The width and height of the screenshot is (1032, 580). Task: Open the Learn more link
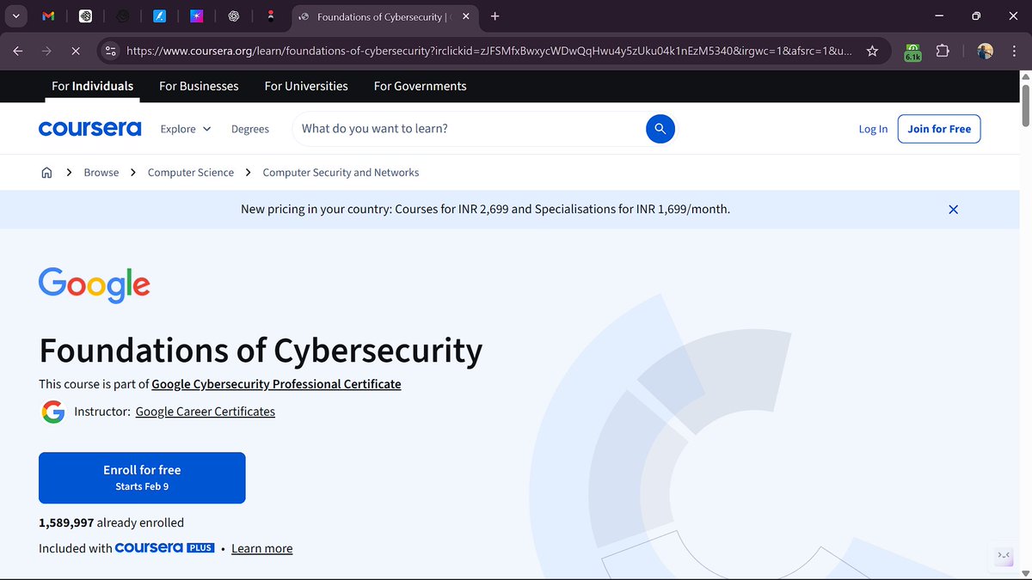pos(262,548)
